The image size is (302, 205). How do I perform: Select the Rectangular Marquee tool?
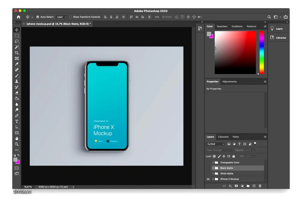coord(17,36)
